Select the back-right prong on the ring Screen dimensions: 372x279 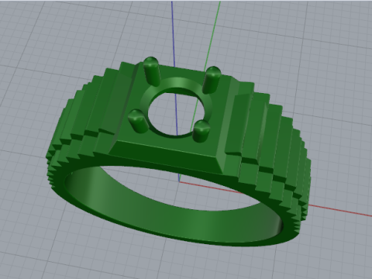(x=211, y=80)
